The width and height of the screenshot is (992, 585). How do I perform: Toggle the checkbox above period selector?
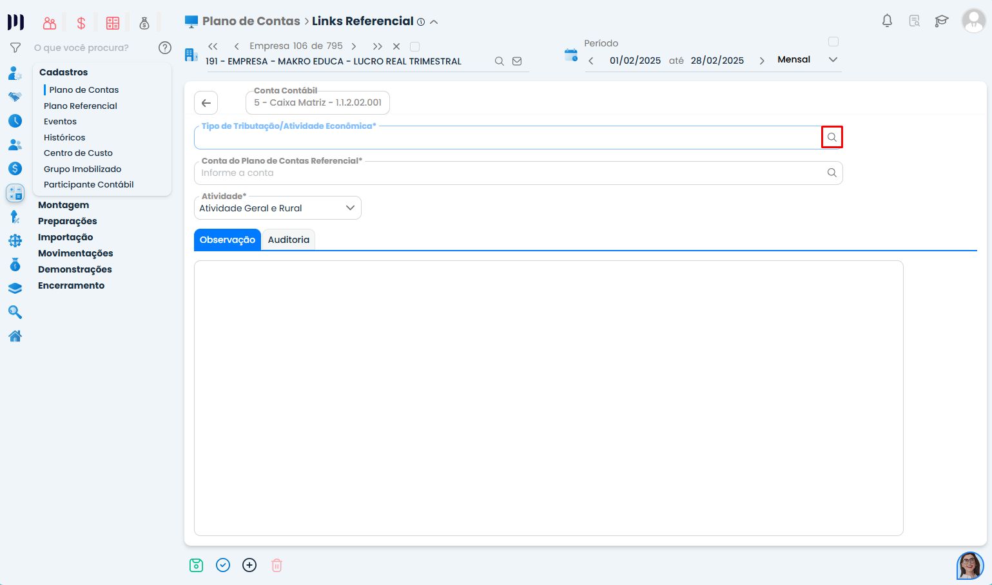833,42
